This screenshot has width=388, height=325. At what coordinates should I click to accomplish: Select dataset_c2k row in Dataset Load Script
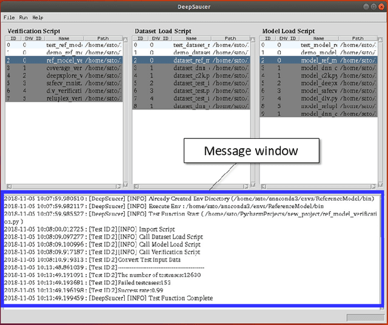pyautogui.click(x=191, y=76)
